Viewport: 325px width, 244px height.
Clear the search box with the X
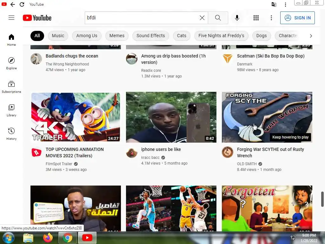tap(202, 18)
